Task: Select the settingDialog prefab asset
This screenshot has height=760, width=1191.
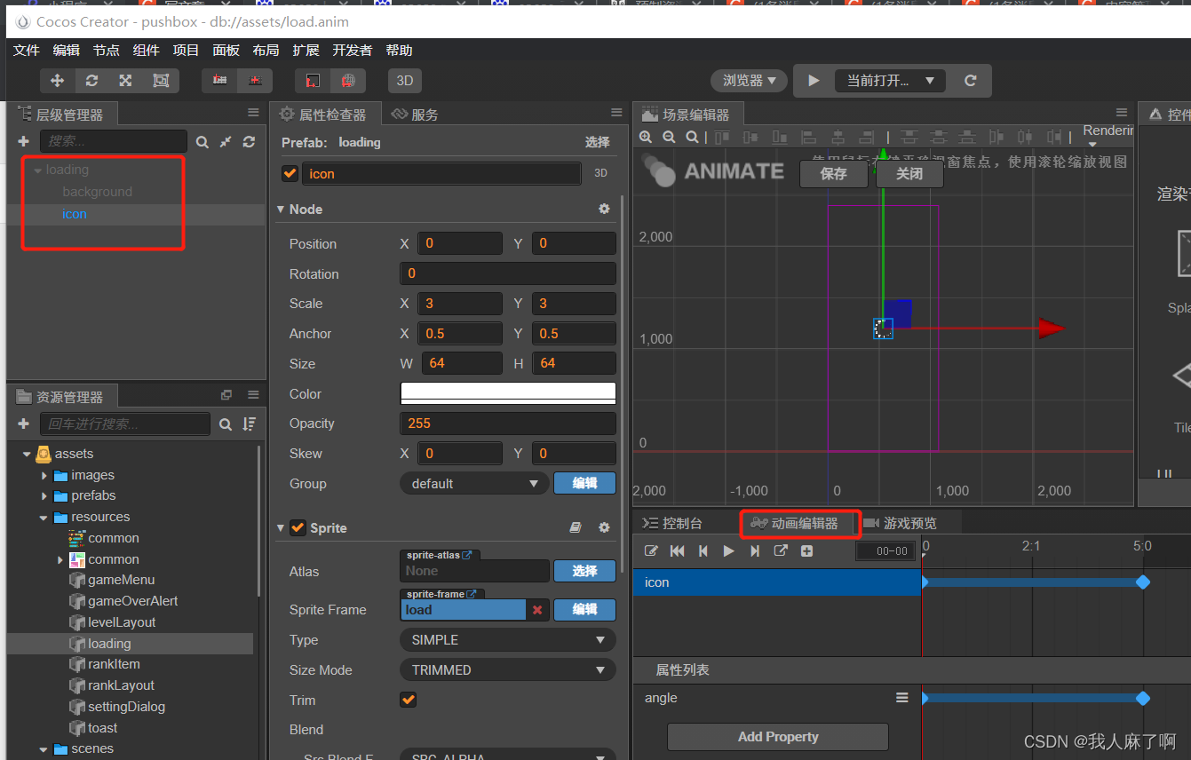Action: [126, 707]
